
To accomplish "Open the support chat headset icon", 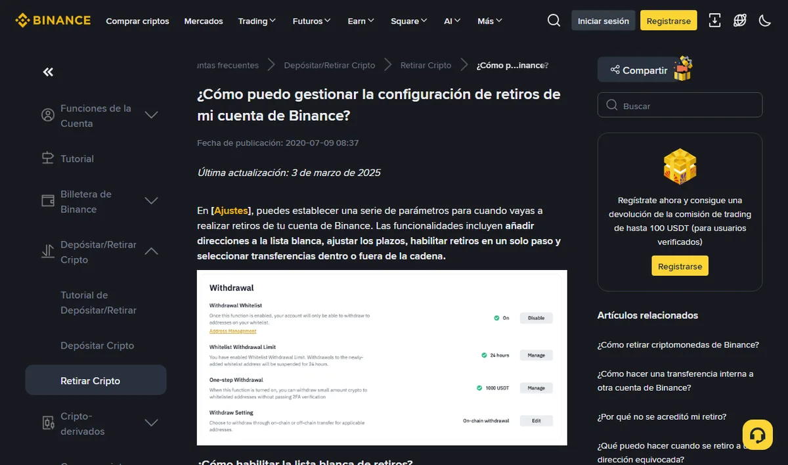I will pos(757,435).
